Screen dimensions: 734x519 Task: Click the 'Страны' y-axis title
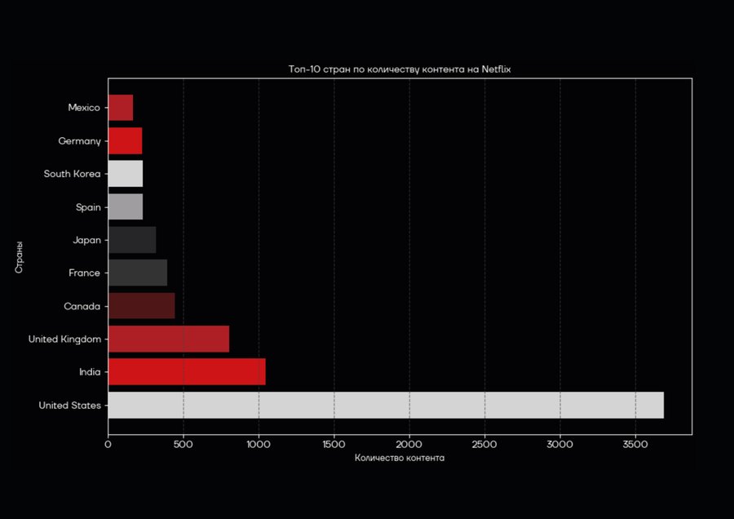(x=19, y=257)
